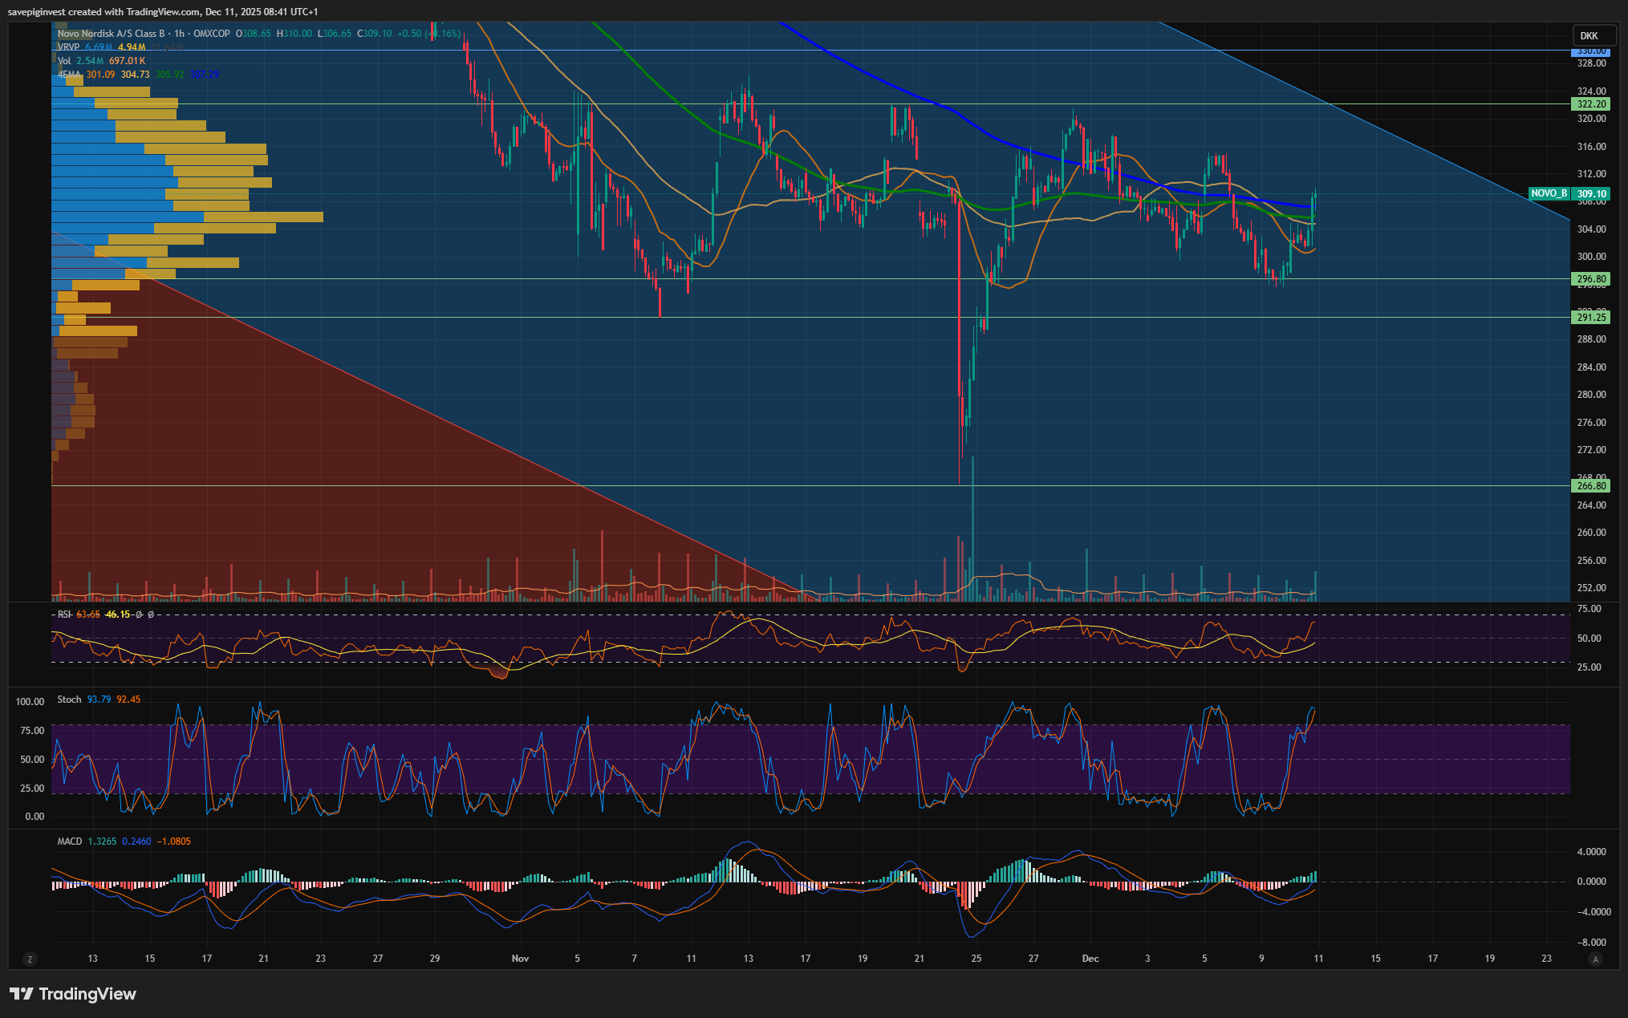The height and width of the screenshot is (1018, 1628).
Task: Click the 322.20 green price label
Action: pos(1591,104)
